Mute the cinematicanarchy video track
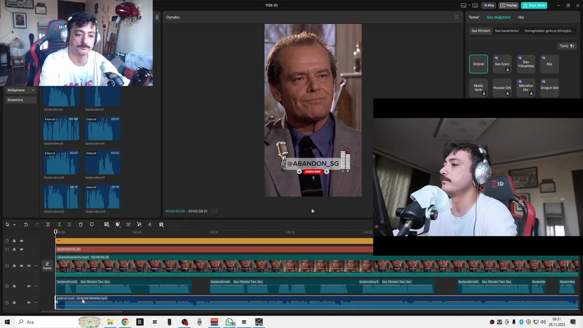Screen dimensions: 583x328 [29, 266]
